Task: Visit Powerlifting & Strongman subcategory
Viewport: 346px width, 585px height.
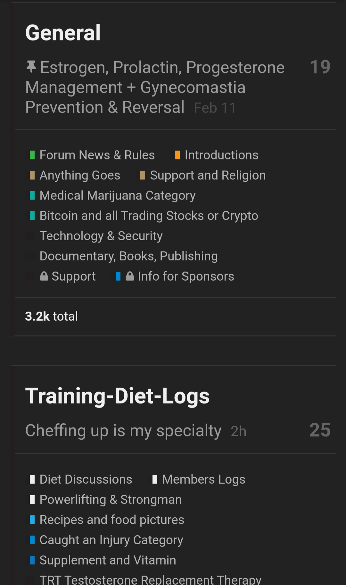Action: click(x=111, y=500)
